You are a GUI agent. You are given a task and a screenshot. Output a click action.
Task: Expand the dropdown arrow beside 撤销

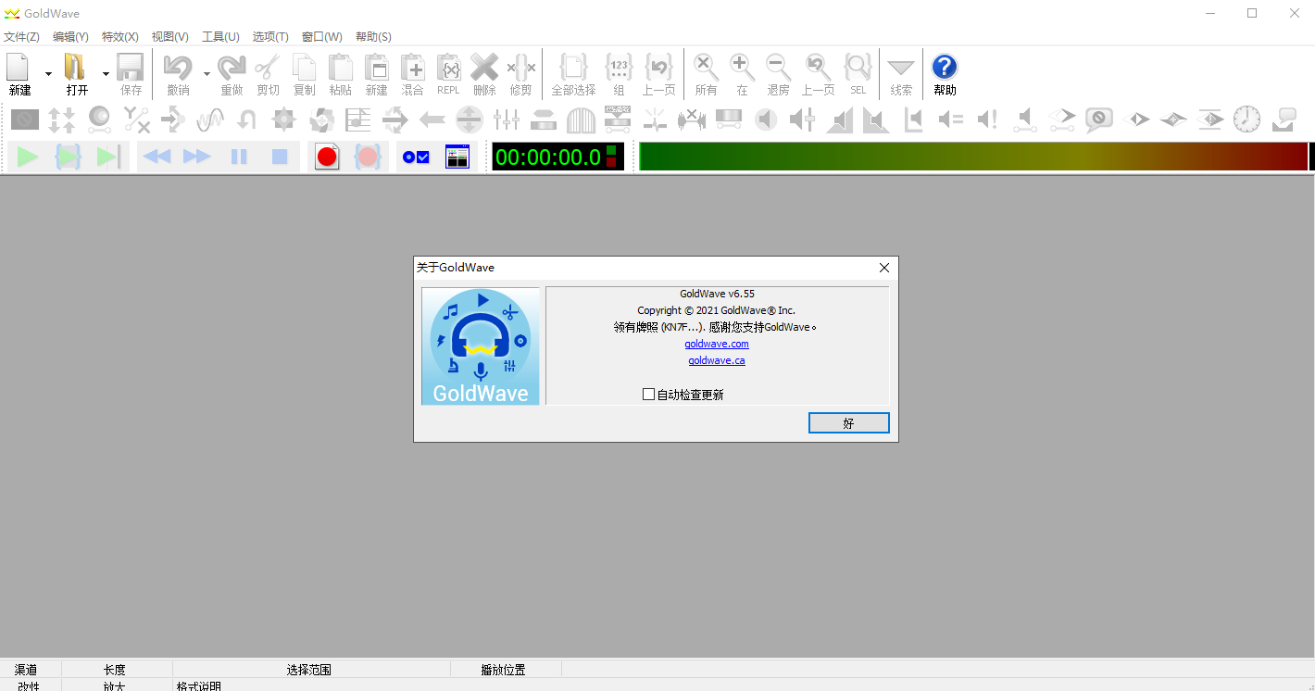click(207, 73)
